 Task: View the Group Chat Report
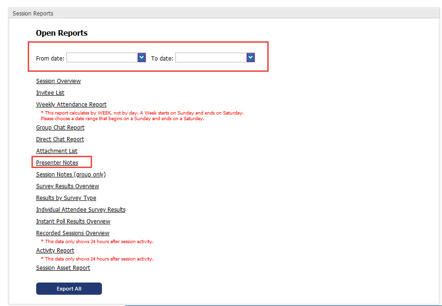click(60, 128)
